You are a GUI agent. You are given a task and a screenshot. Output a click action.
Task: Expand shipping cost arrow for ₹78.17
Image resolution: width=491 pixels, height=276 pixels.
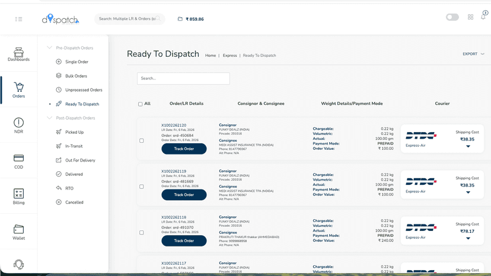click(468, 238)
